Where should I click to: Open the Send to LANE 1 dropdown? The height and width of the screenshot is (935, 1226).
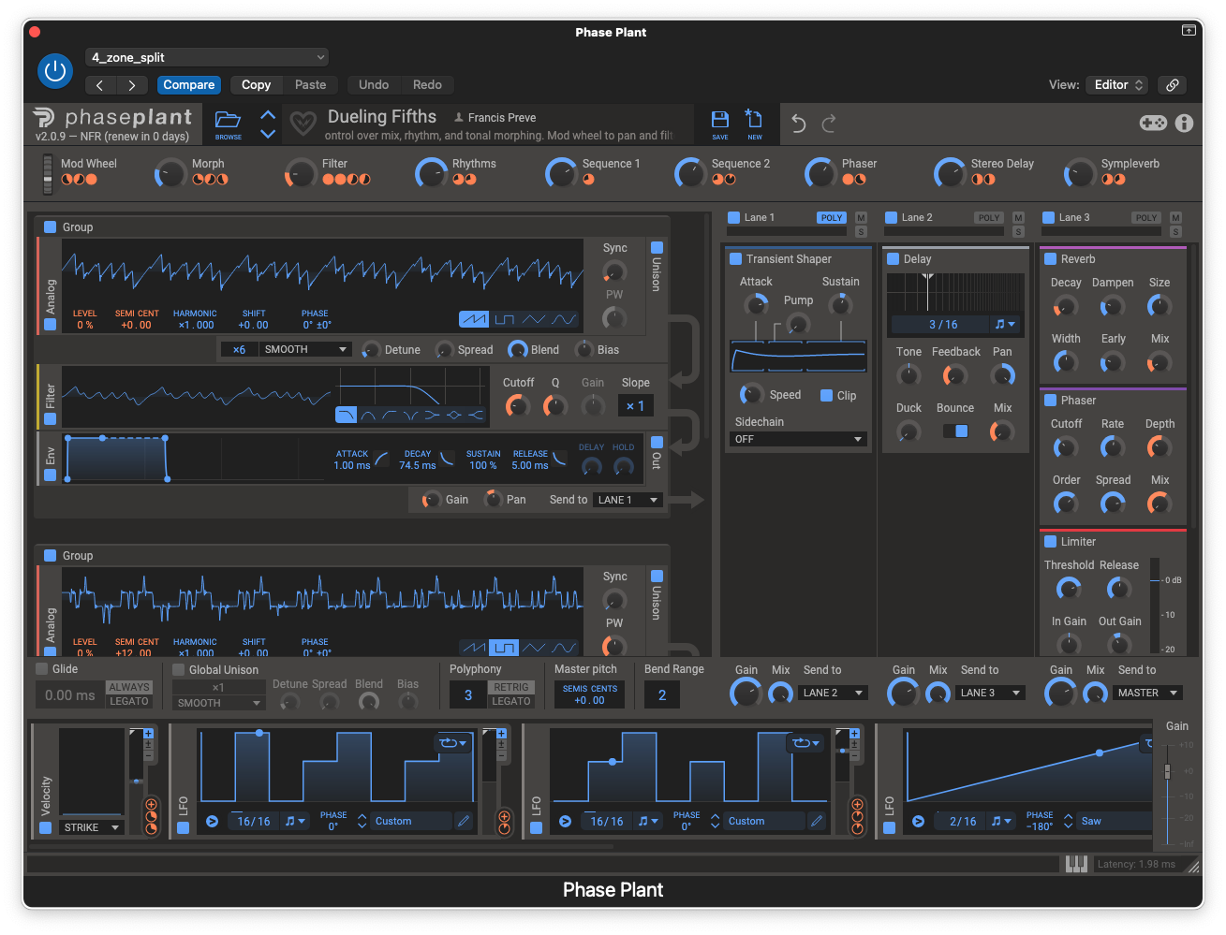pos(628,500)
